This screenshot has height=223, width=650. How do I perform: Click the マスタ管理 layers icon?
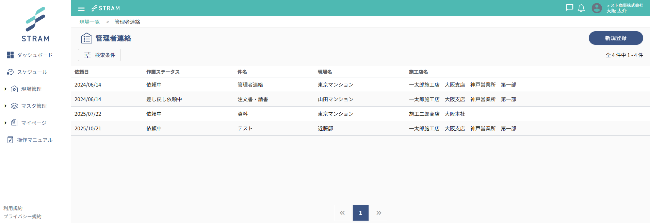click(14, 106)
